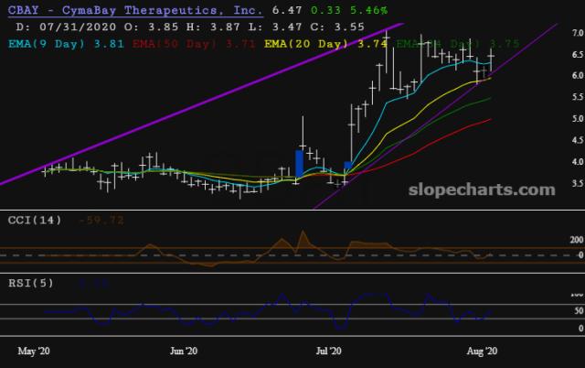Select the Jun '20 date axis label
Viewport: 585px width, 368px height.
coord(184,351)
